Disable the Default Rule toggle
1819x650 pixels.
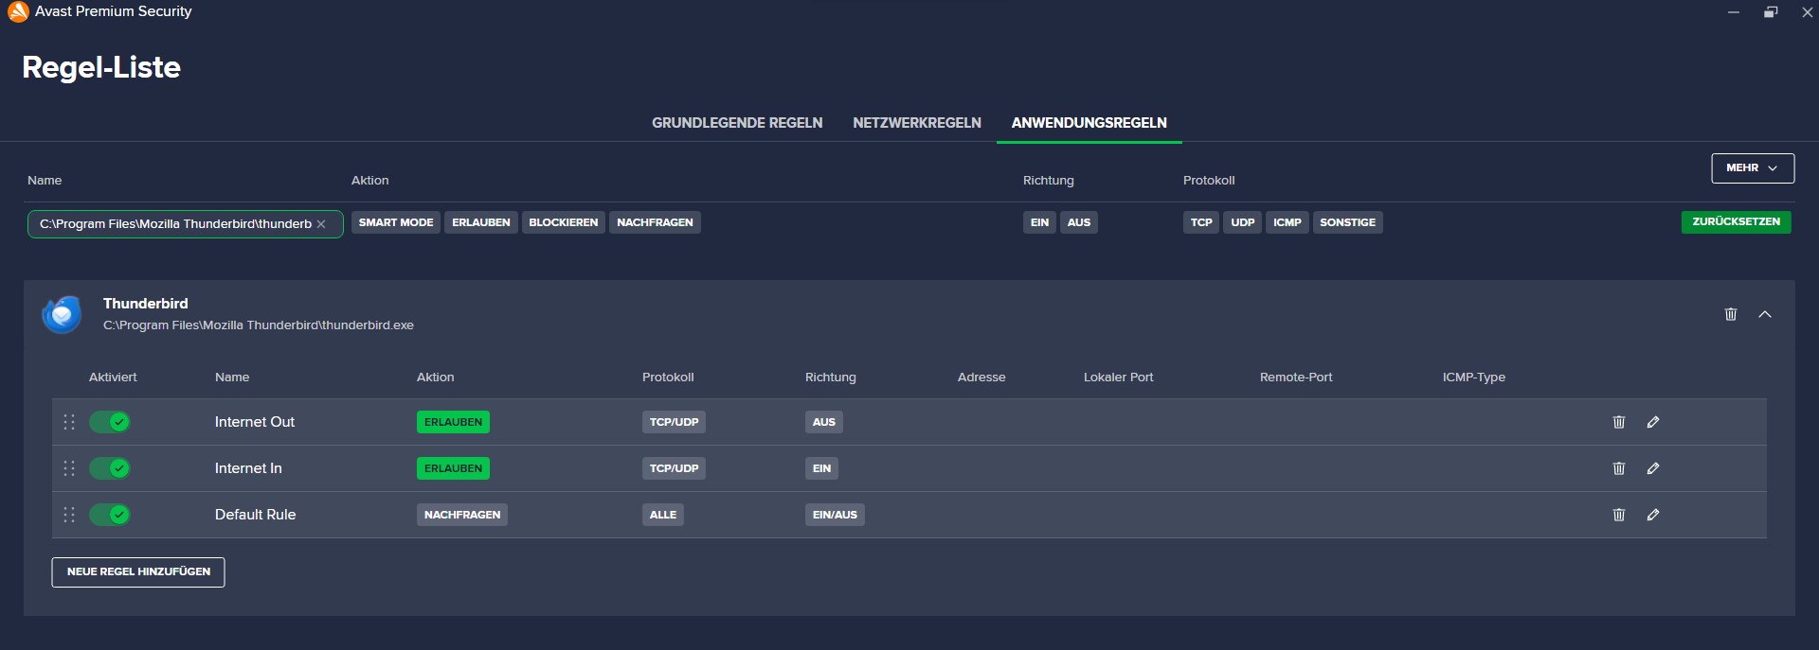pyautogui.click(x=110, y=515)
